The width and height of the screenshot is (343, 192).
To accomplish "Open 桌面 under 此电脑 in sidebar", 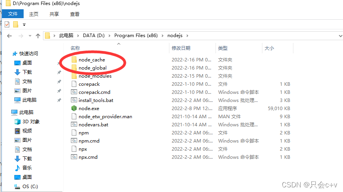I will point(27,177).
